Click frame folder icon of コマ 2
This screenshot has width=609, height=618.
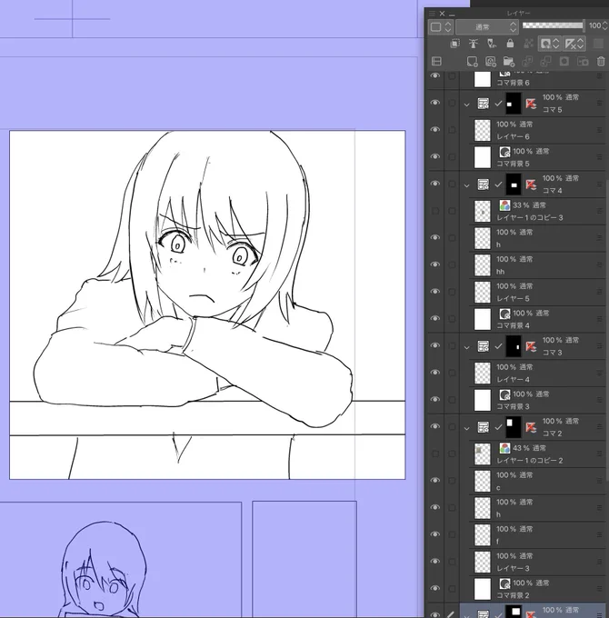coord(484,427)
